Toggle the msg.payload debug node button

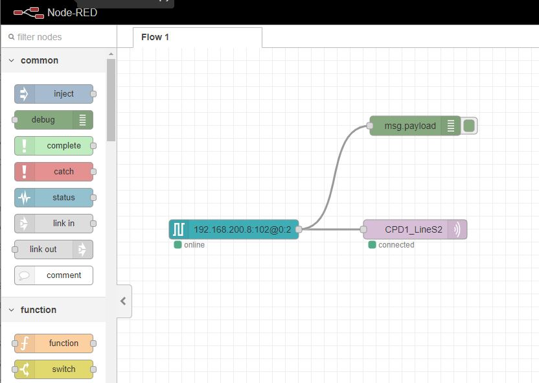470,126
